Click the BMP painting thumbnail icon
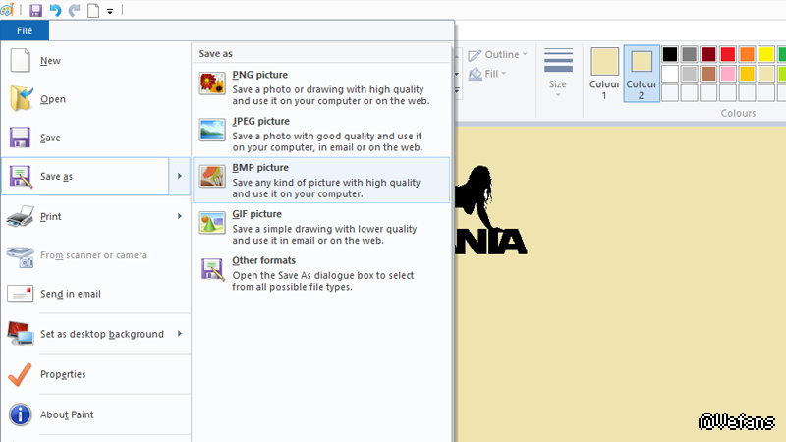 (x=212, y=177)
